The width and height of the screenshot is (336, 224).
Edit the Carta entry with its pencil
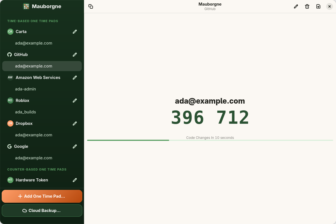click(x=75, y=32)
